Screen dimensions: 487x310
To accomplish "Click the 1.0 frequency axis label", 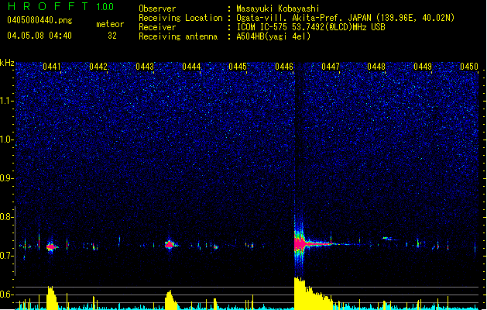I will pos(6,139).
